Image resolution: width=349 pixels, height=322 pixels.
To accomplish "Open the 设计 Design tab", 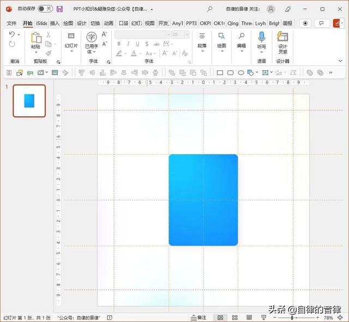I will pyautogui.click(x=82, y=23).
